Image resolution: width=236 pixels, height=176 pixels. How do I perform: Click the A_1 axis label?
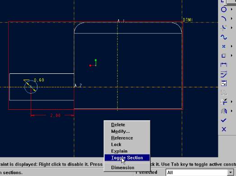pyautogui.click(x=121, y=21)
